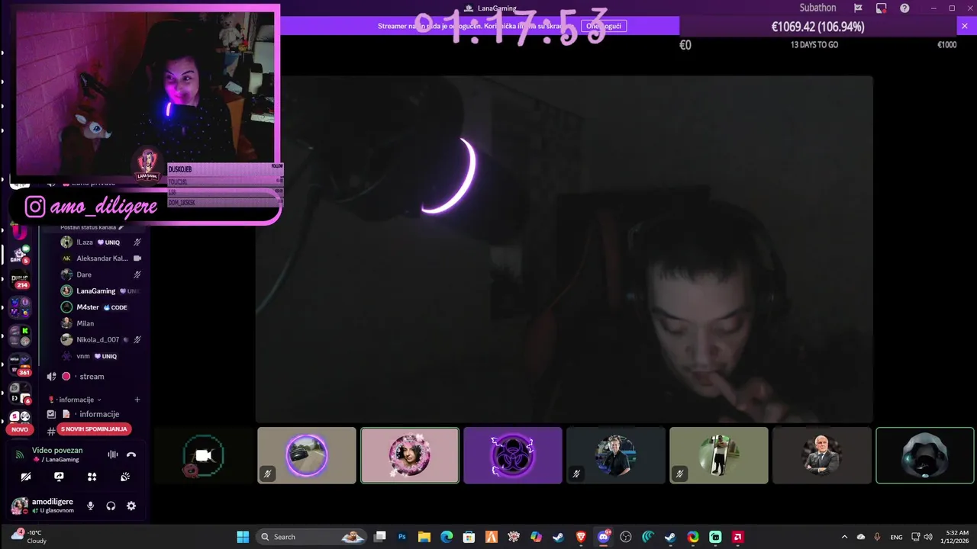
Task: Open OBS Studio from taskbar
Action: [626, 537]
